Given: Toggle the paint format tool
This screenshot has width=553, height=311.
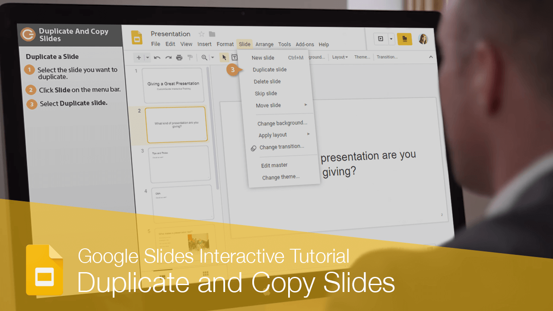Looking at the screenshot, I should point(190,57).
